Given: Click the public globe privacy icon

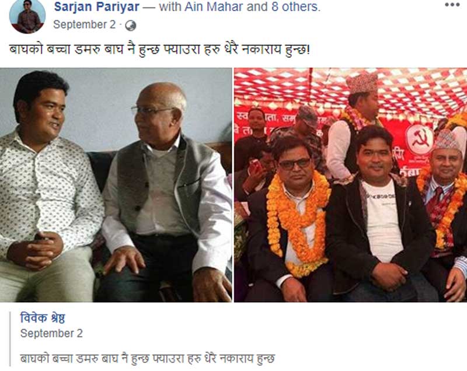Looking at the screenshot, I should coord(130,26).
